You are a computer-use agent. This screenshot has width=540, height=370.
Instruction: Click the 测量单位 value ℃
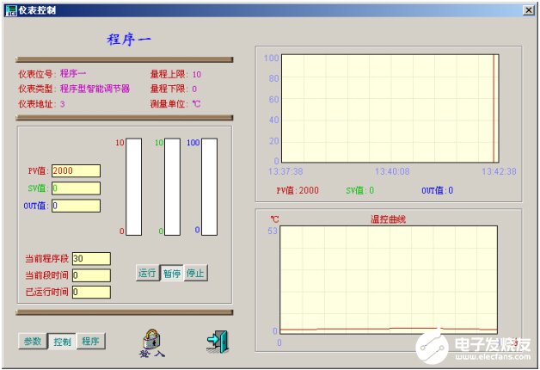(197, 103)
